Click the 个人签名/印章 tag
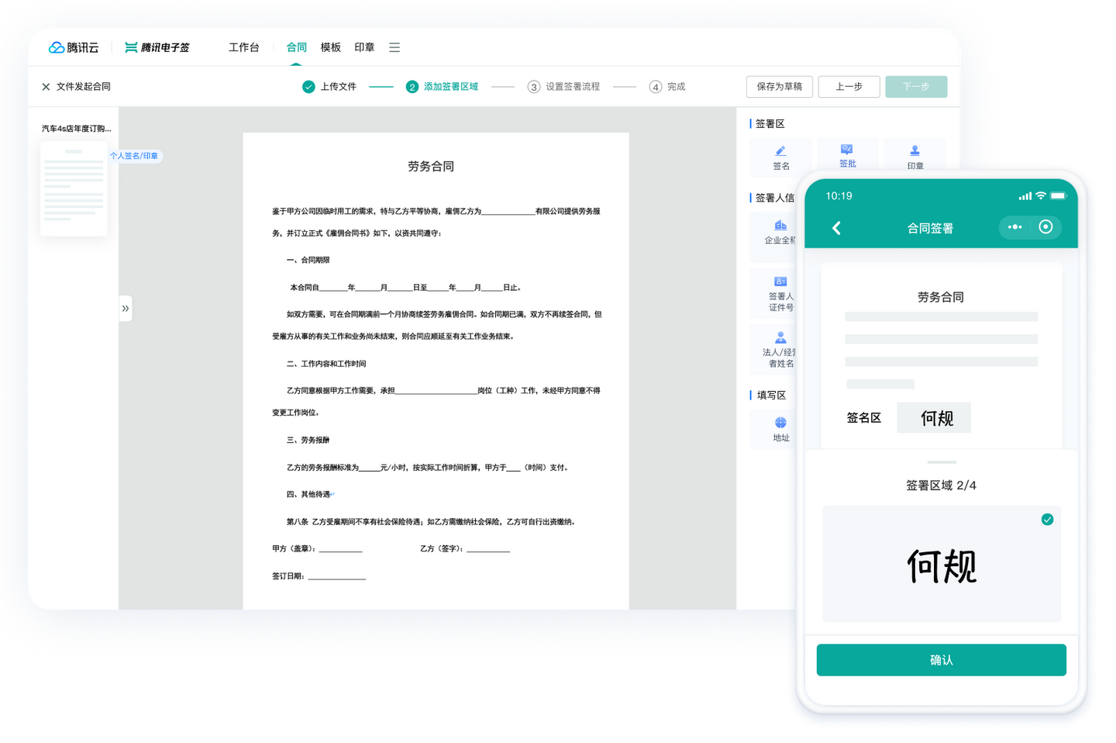 (x=134, y=156)
